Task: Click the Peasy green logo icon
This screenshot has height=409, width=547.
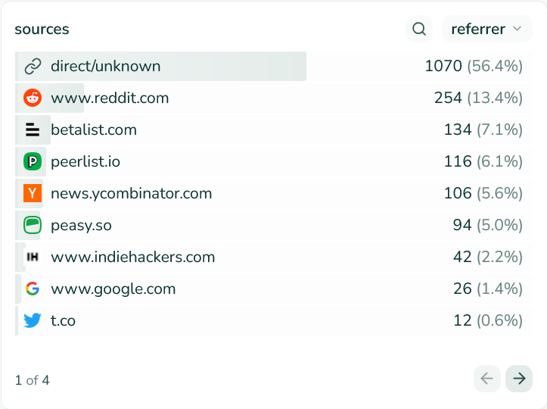Action: pos(33,226)
